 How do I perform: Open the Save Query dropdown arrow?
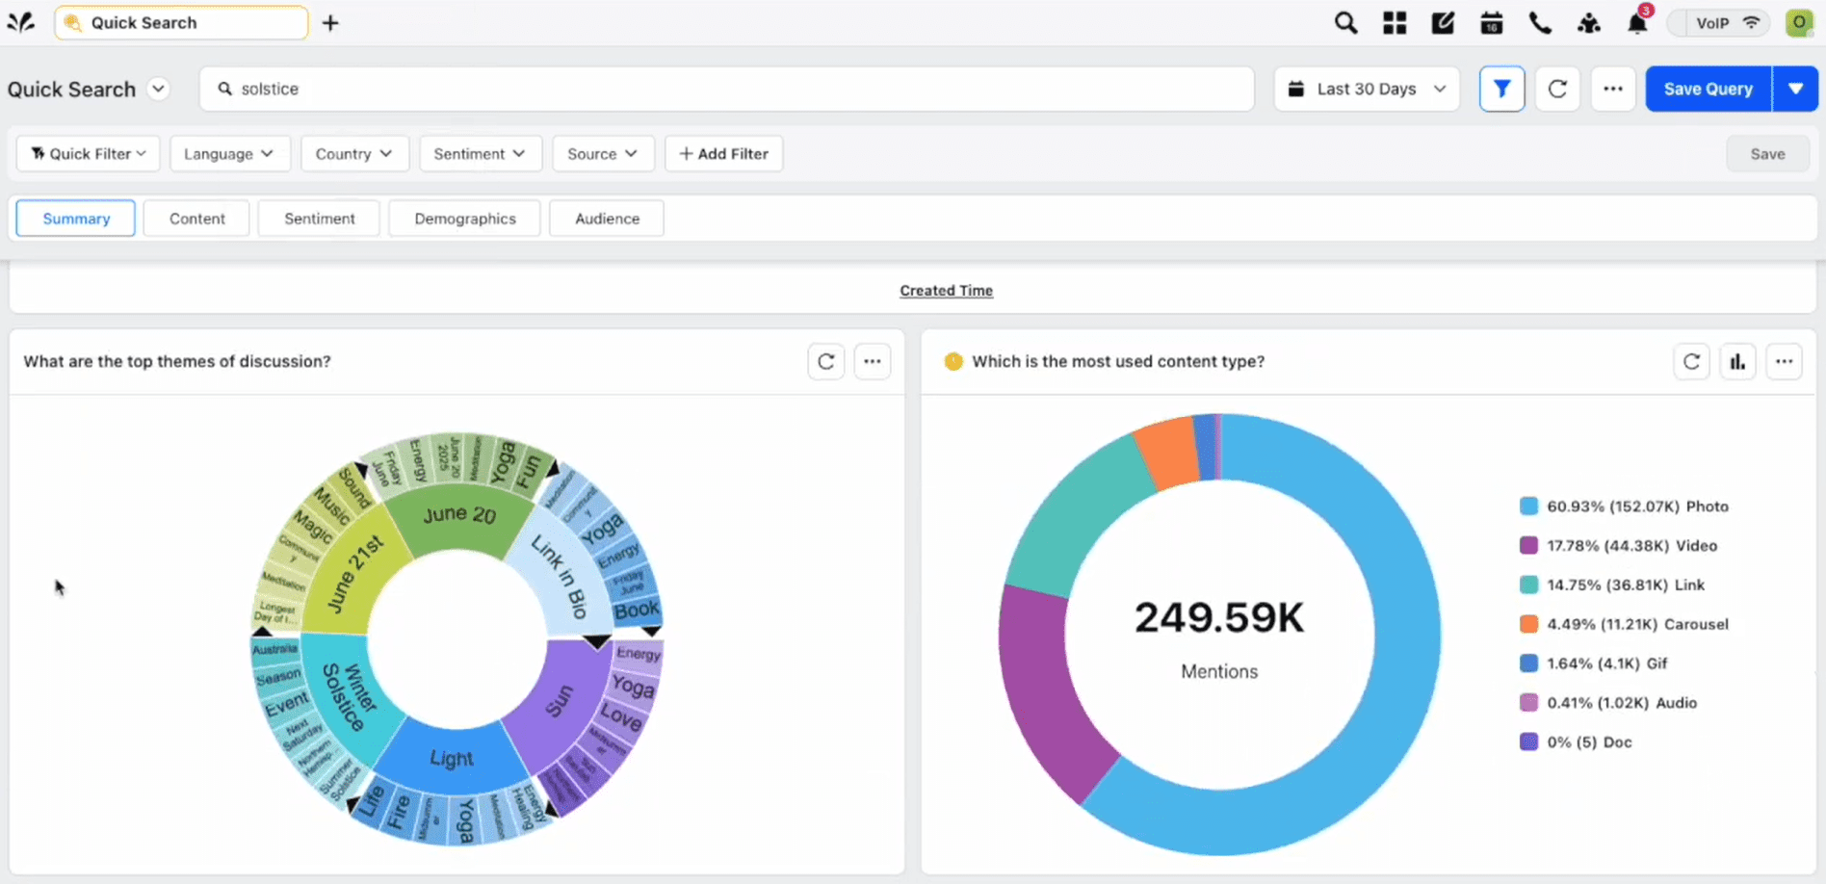(1795, 89)
